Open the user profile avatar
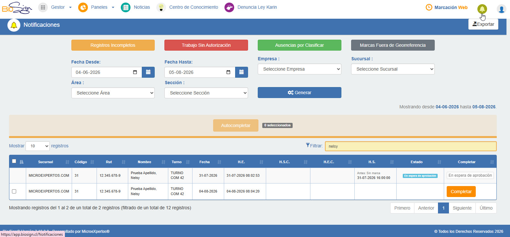 (x=502, y=9)
